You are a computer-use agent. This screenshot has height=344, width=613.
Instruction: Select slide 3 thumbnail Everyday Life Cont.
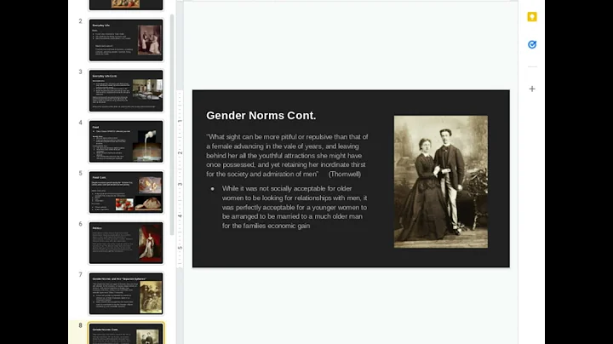coord(126,91)
